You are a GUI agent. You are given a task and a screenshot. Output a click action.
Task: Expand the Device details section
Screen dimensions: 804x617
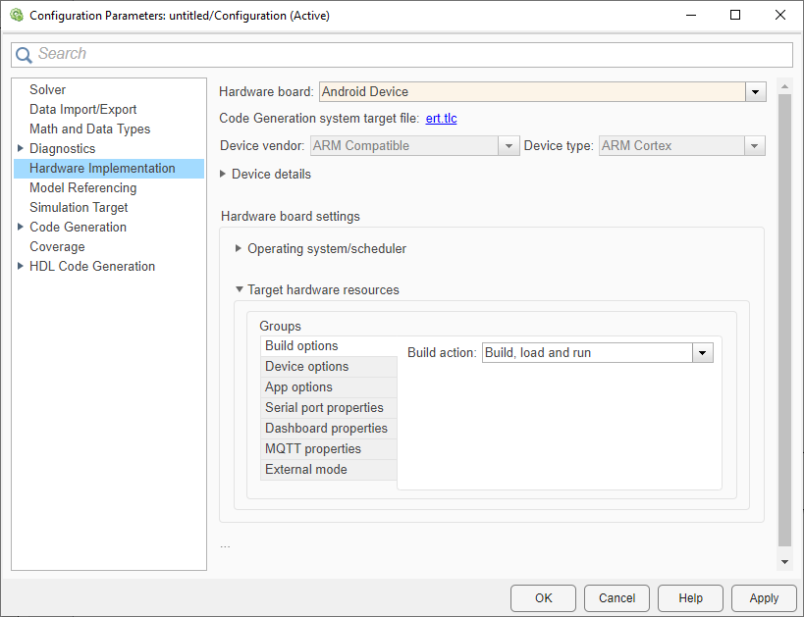coord(223,174)
